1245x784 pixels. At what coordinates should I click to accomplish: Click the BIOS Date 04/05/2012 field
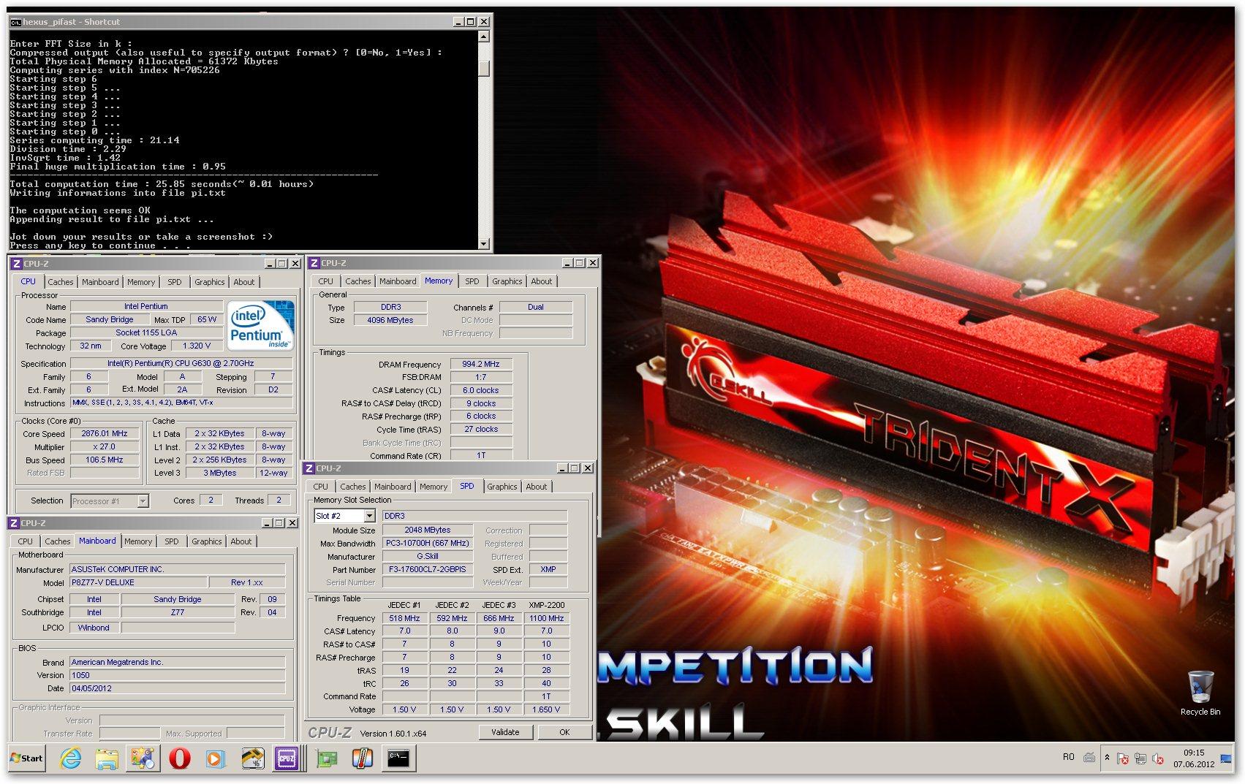[x=177, y=688]
